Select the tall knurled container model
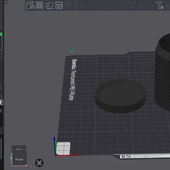The height and width of the screenshot is (170, 170). pyautogui.click(x=162, y=72)
